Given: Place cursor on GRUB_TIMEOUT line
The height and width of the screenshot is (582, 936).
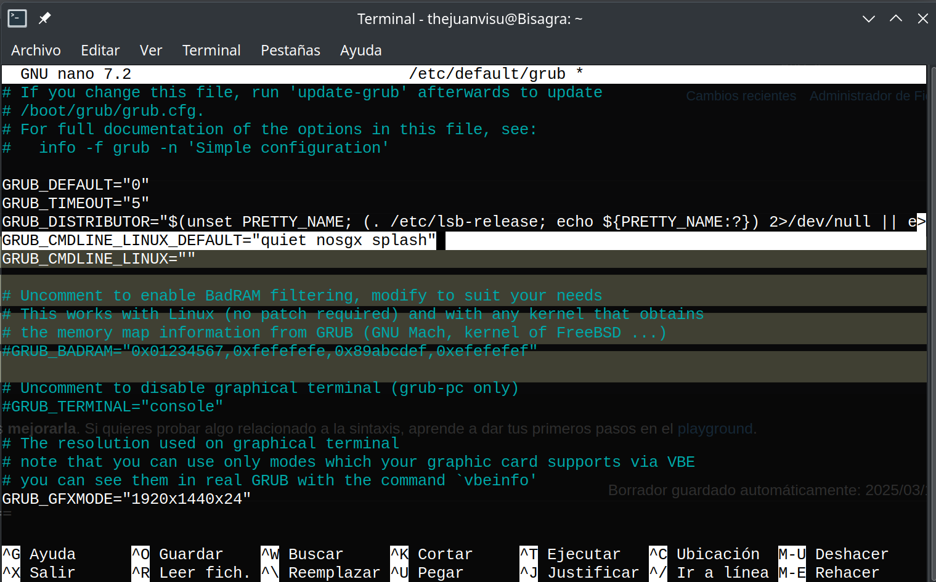Looking at the screenshot, I should tap(76, 203).
